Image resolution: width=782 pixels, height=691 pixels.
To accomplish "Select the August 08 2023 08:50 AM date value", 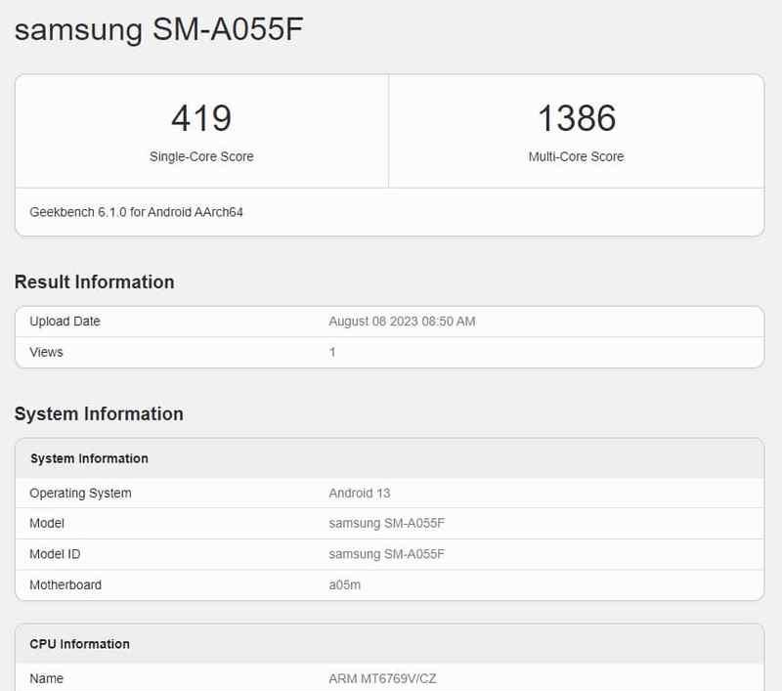I will pyautogui.click(x=402, y=322).
